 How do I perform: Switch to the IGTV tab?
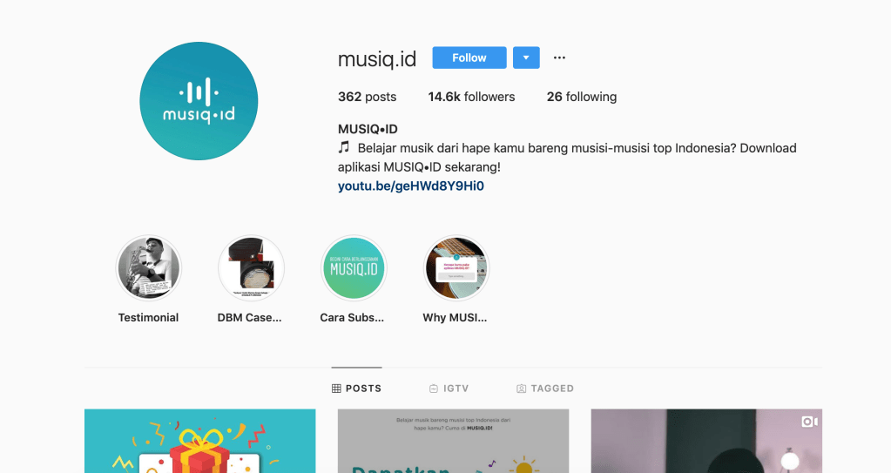coord(449,389)
